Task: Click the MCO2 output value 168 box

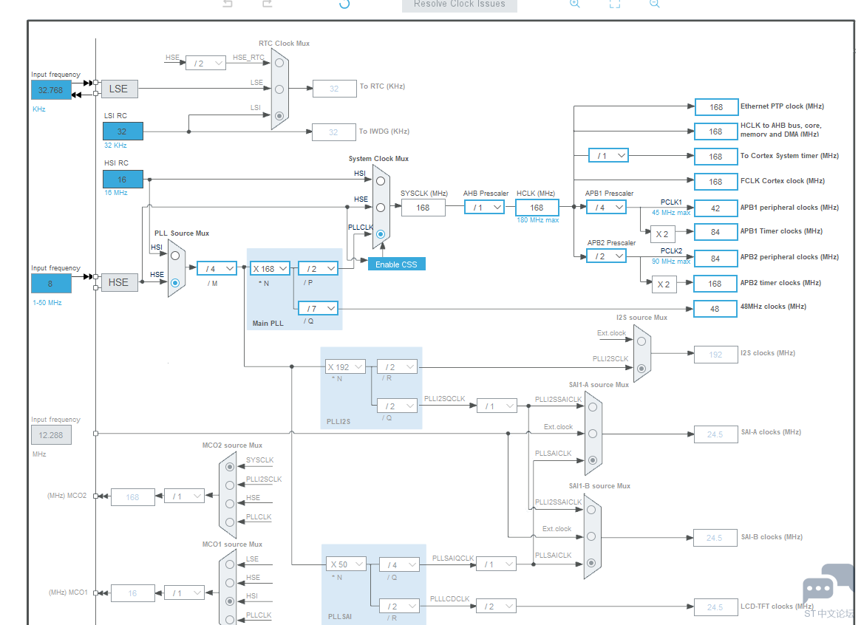Action: pos(133,497)
